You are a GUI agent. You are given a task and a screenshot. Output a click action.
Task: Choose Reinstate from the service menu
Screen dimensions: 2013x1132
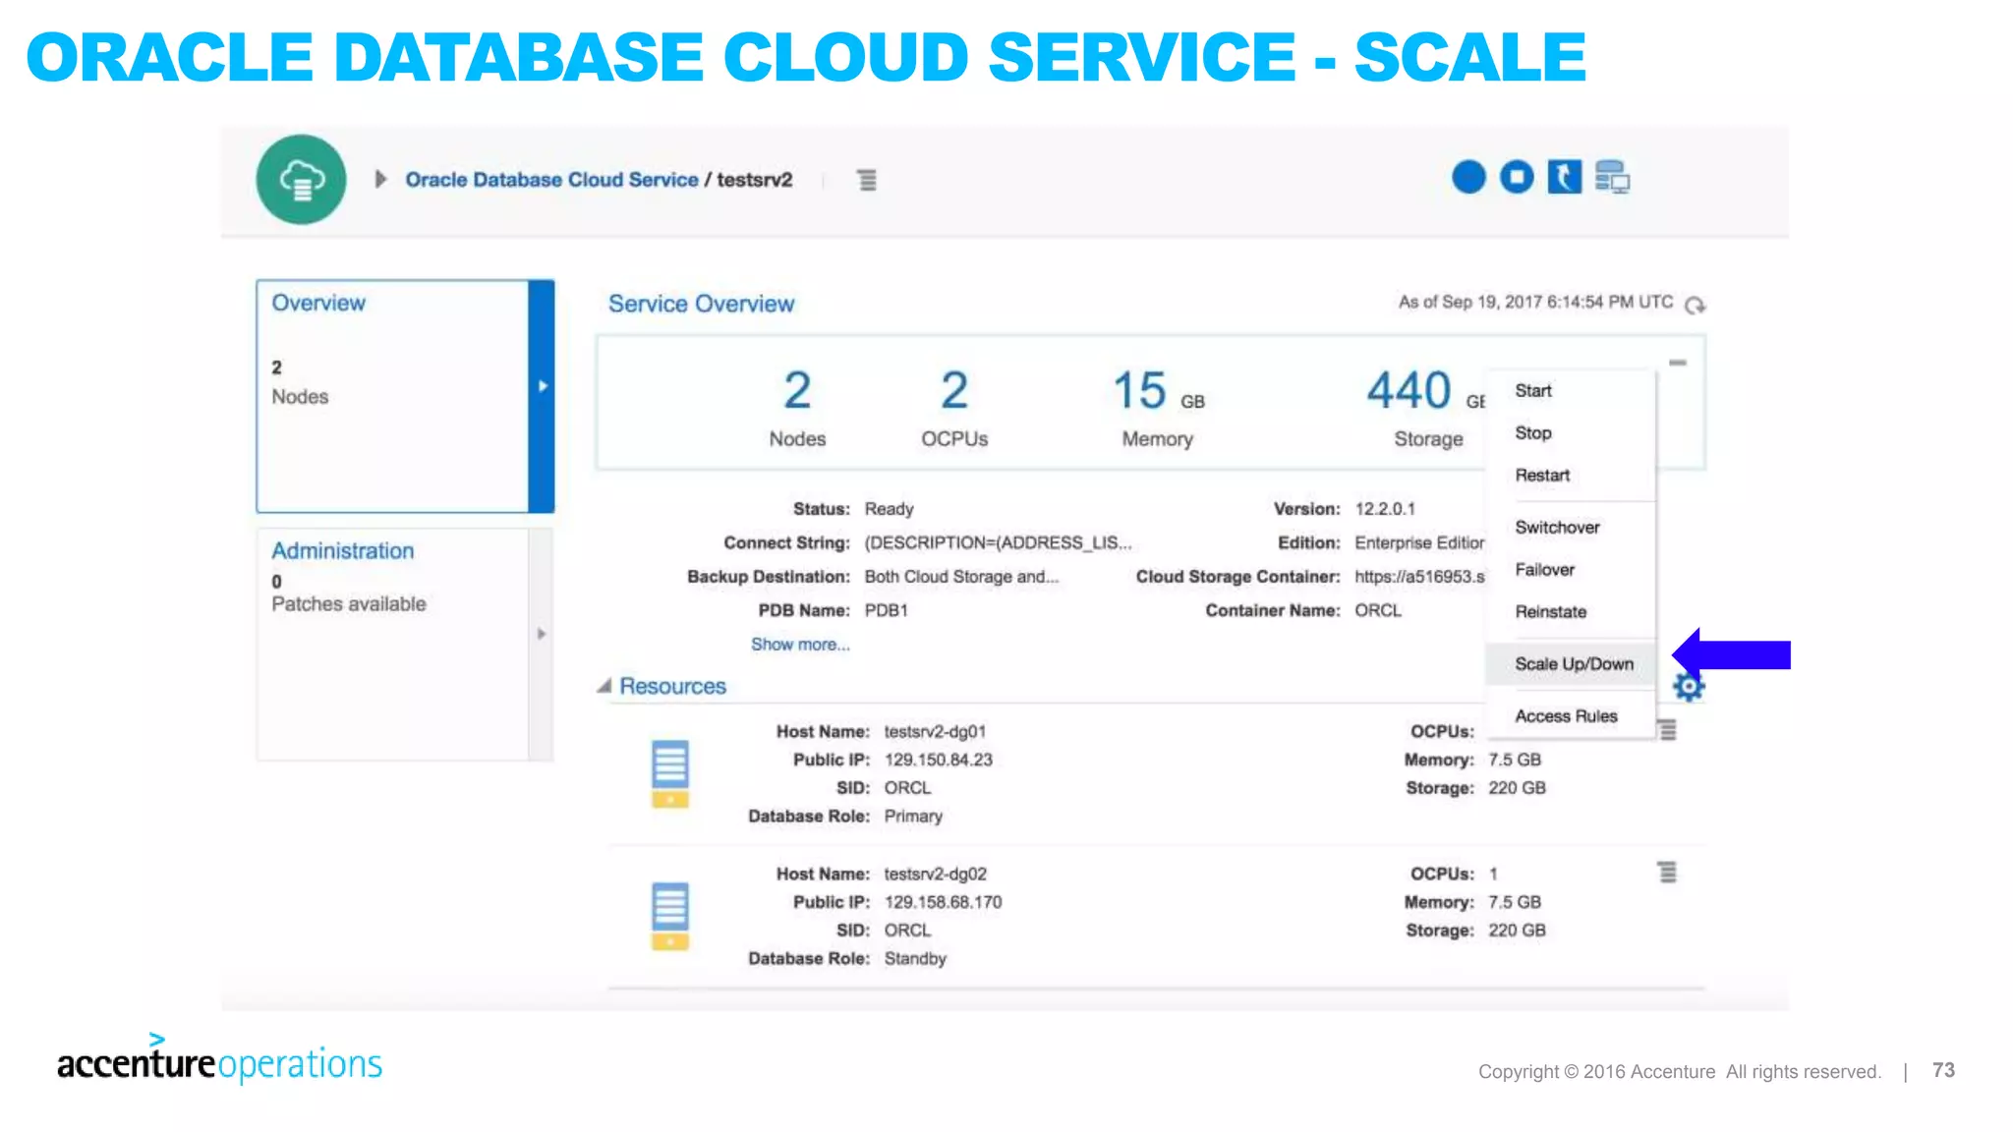pos(1550,612)
